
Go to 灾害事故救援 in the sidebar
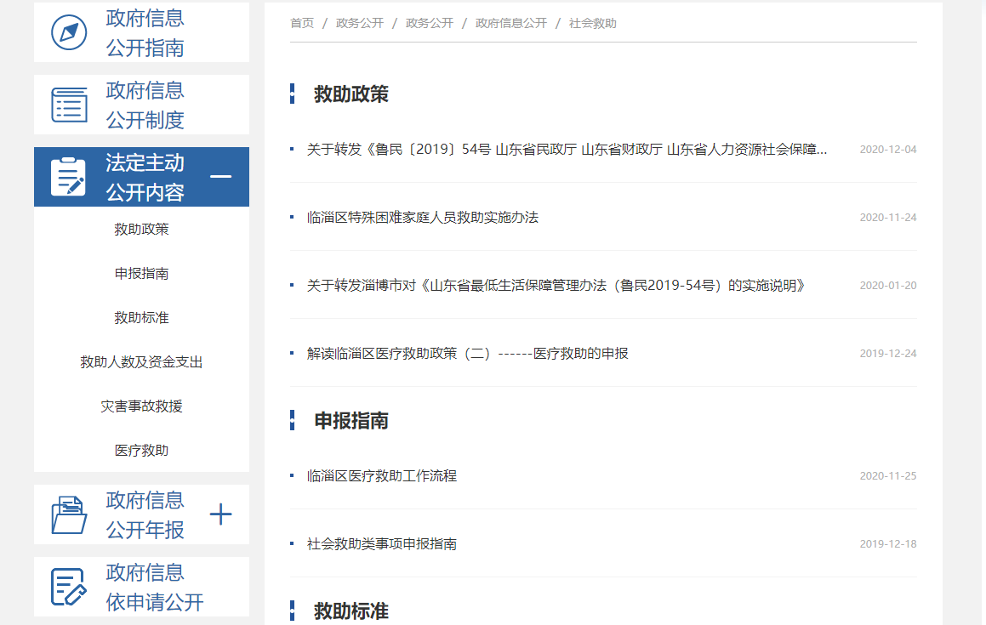tap(141, 406)
